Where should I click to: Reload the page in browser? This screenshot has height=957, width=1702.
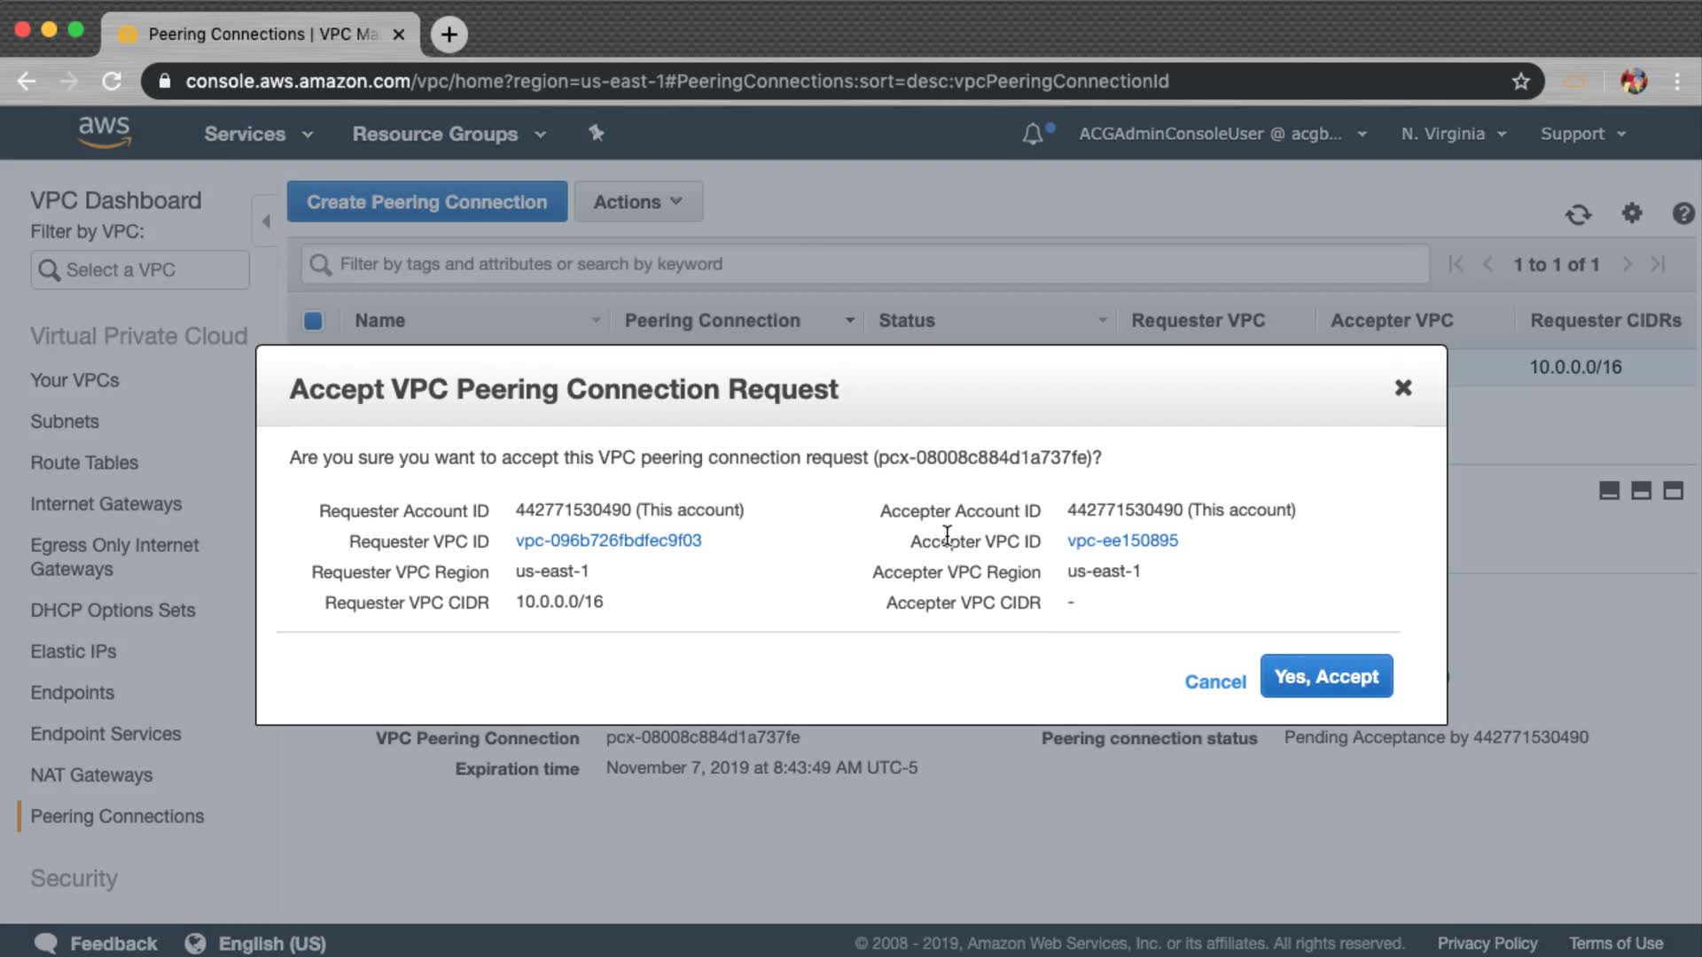point(112,82)
